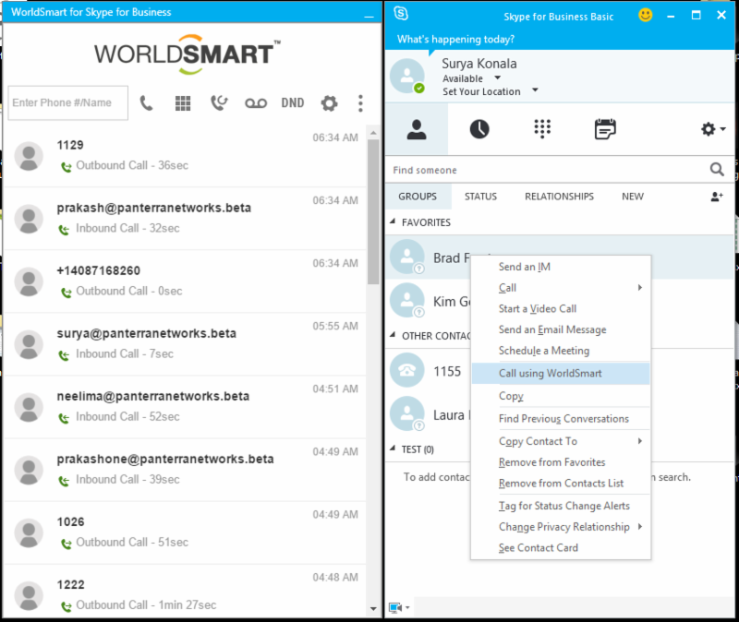Collapse the OTHER CONTACTS group

(392, 335)
